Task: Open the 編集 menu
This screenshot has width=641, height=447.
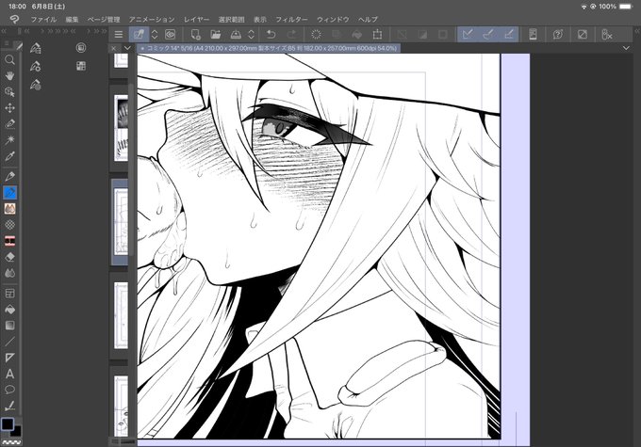Action: (x=72, y=19)
